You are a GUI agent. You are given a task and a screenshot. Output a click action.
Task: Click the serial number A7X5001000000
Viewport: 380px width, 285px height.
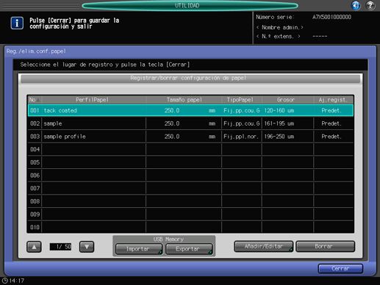pos(331,17)
